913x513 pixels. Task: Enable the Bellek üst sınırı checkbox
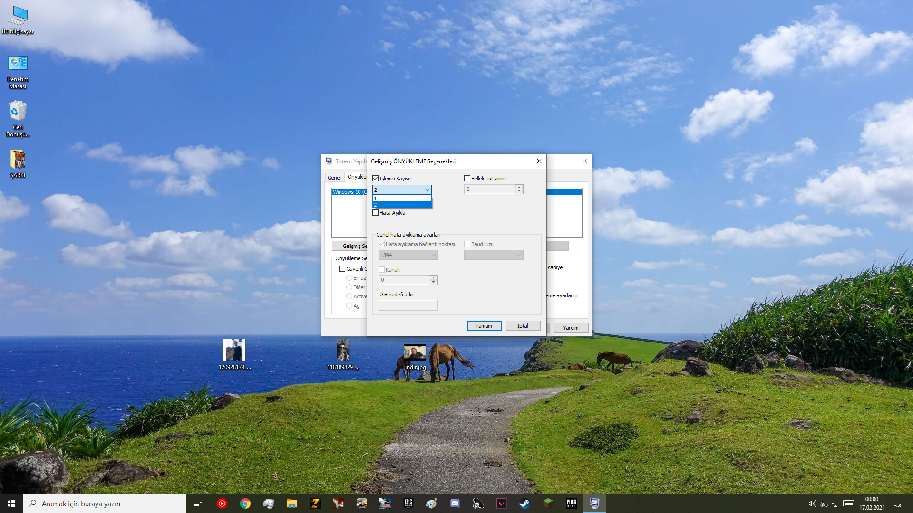pos(467,179)
